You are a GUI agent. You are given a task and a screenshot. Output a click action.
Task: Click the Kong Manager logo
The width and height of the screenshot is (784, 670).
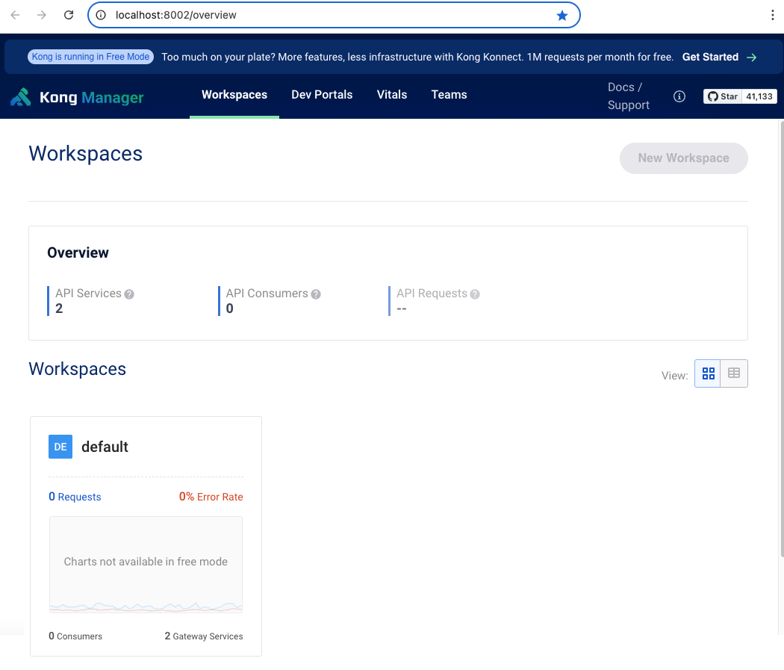[77, 97]
